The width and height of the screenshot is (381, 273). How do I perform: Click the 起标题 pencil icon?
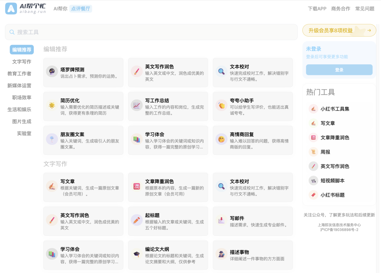click(x=137, y=220)
